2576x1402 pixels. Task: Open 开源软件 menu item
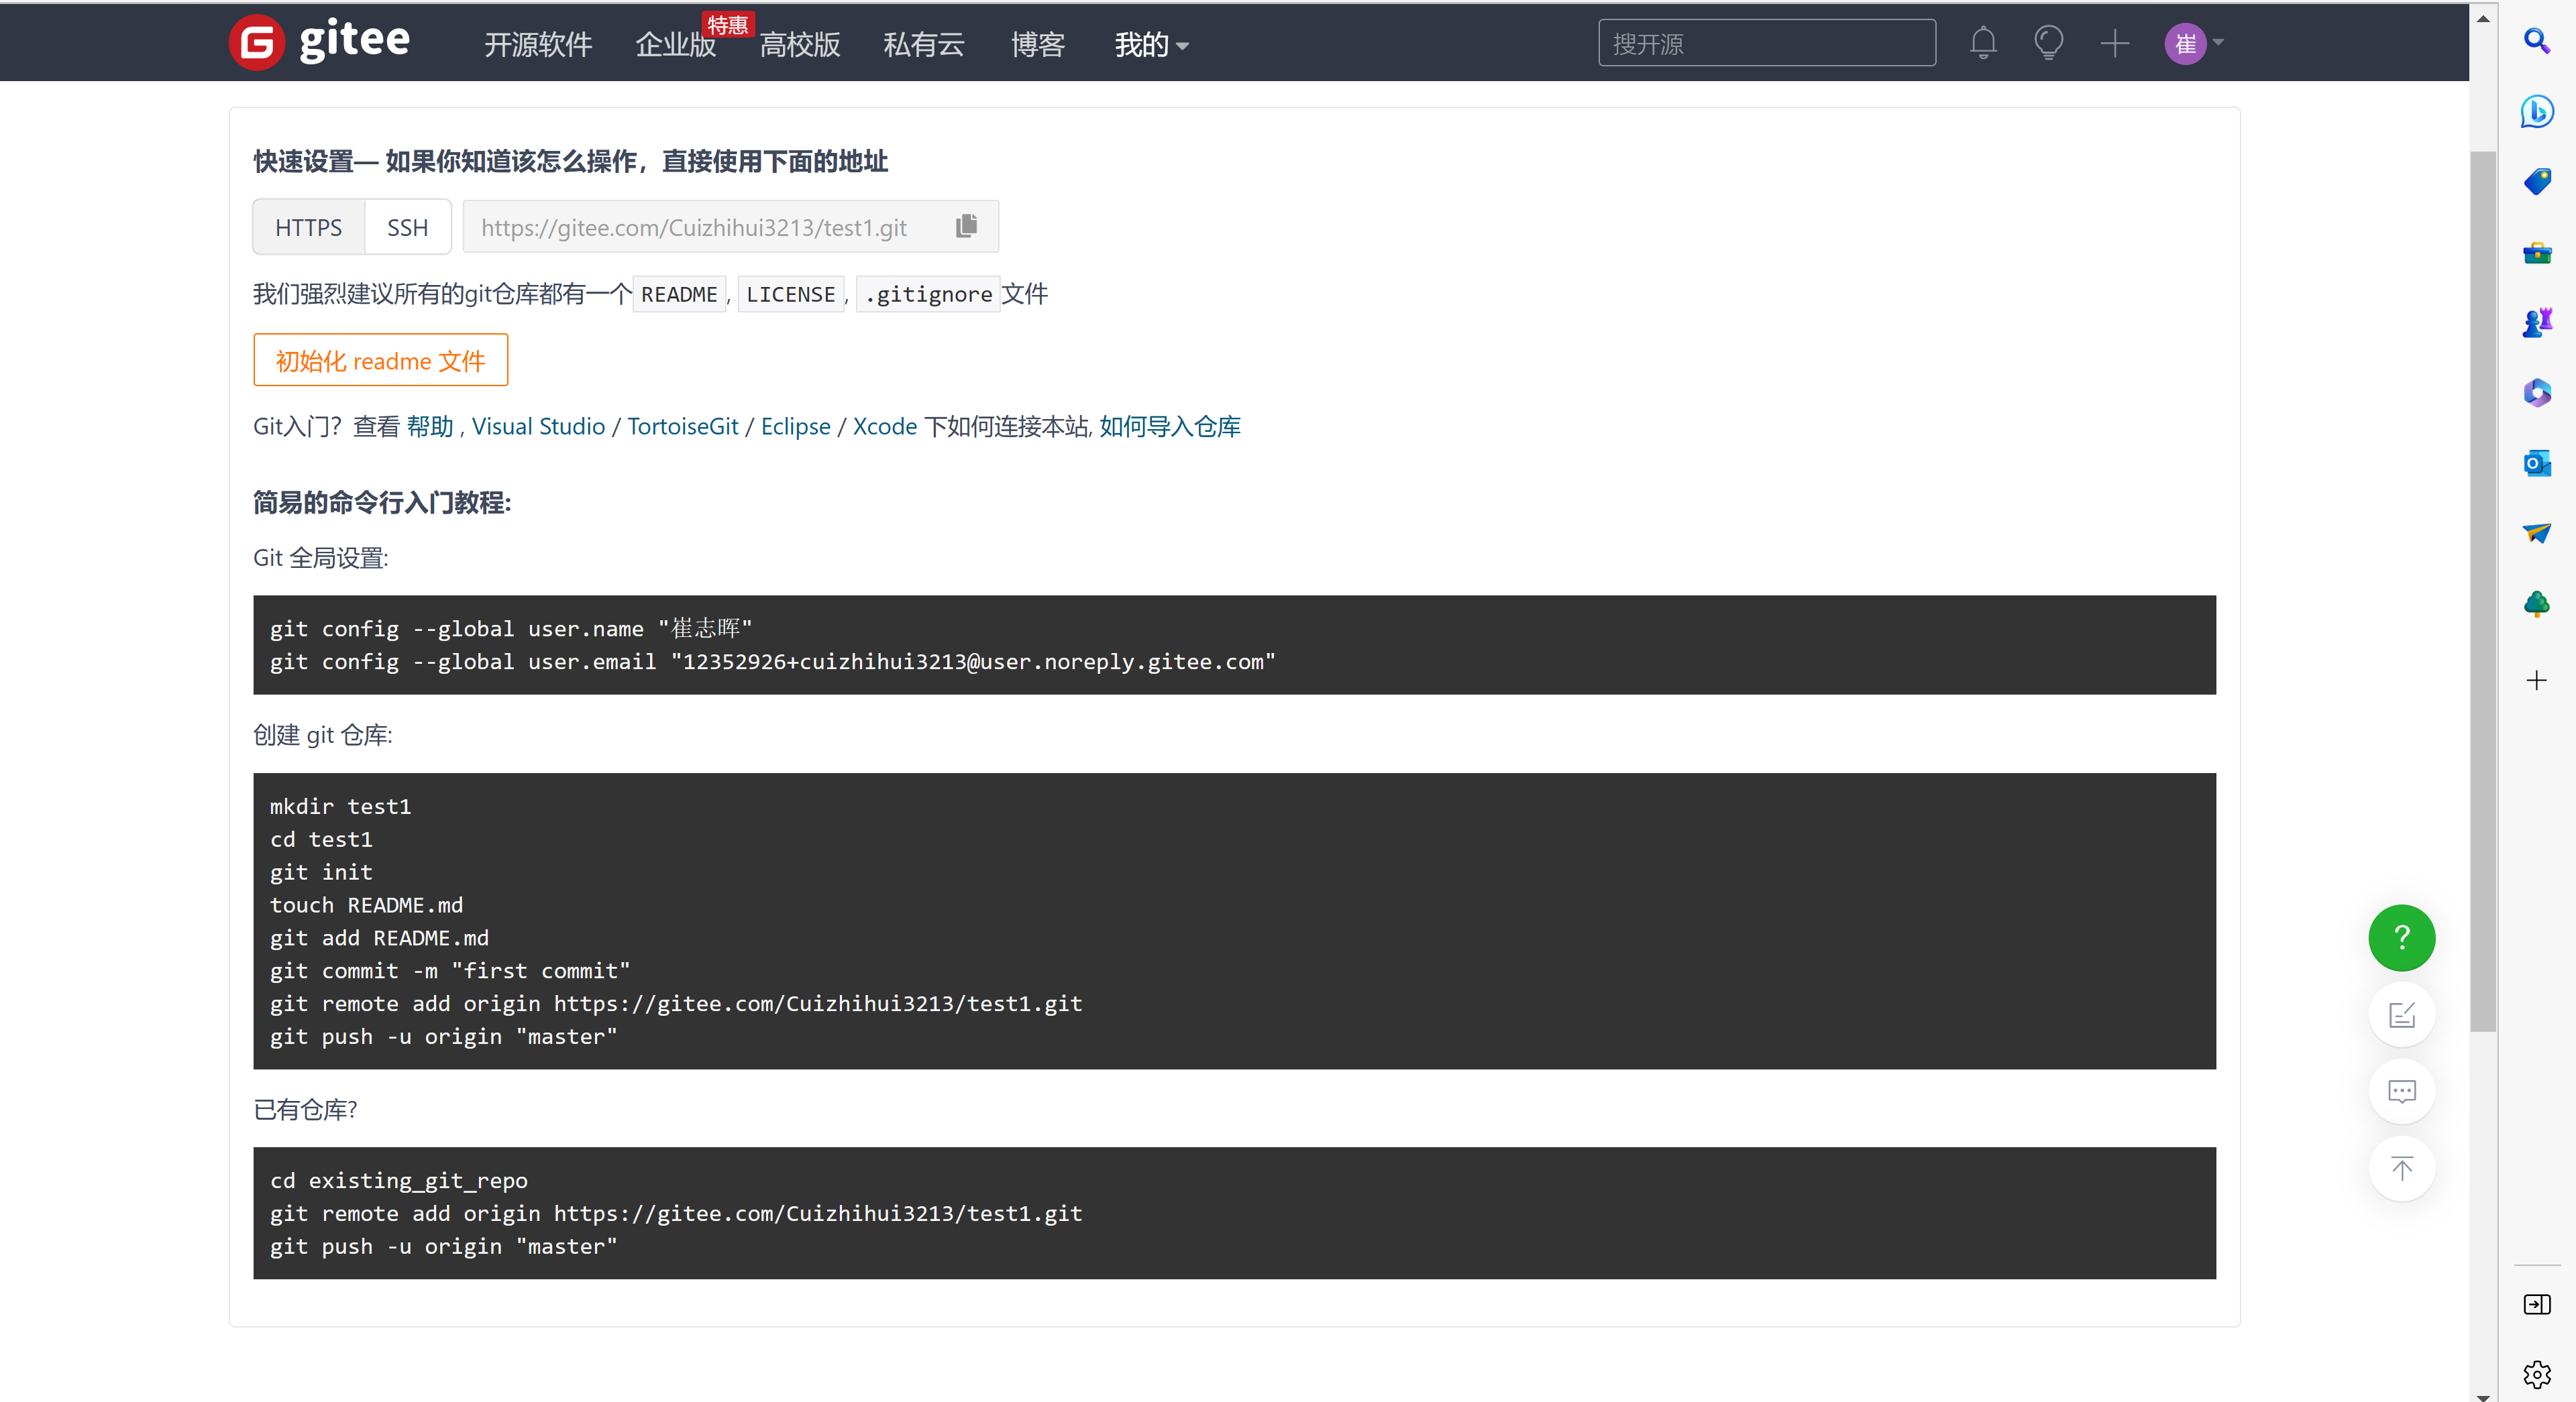[x=538, y=44]
